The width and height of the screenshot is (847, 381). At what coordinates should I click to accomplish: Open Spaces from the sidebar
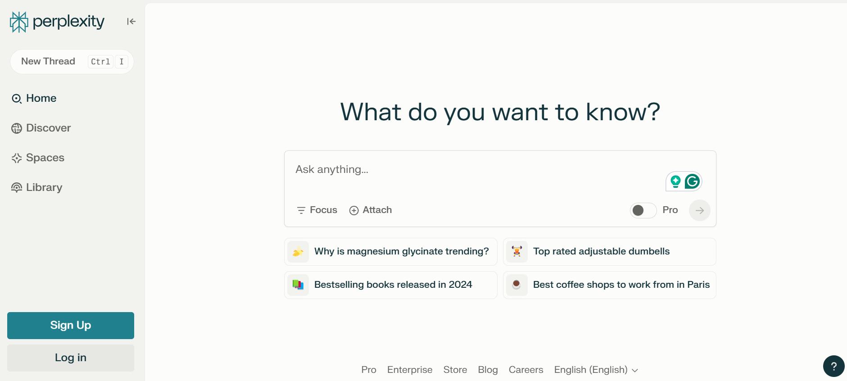45,158
